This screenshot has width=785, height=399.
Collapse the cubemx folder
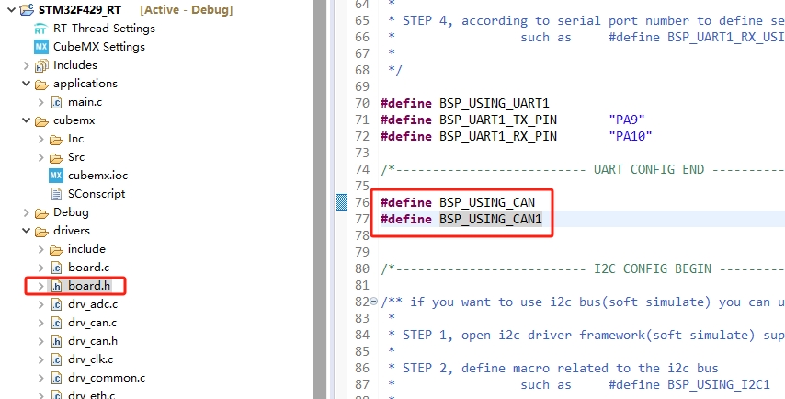point(26,120)
